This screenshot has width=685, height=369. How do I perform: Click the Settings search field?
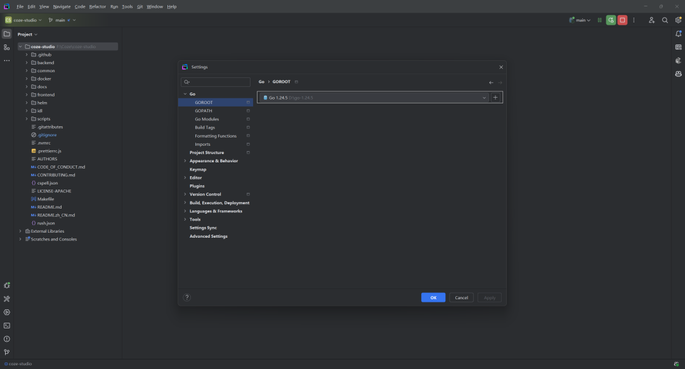(216, 82)
